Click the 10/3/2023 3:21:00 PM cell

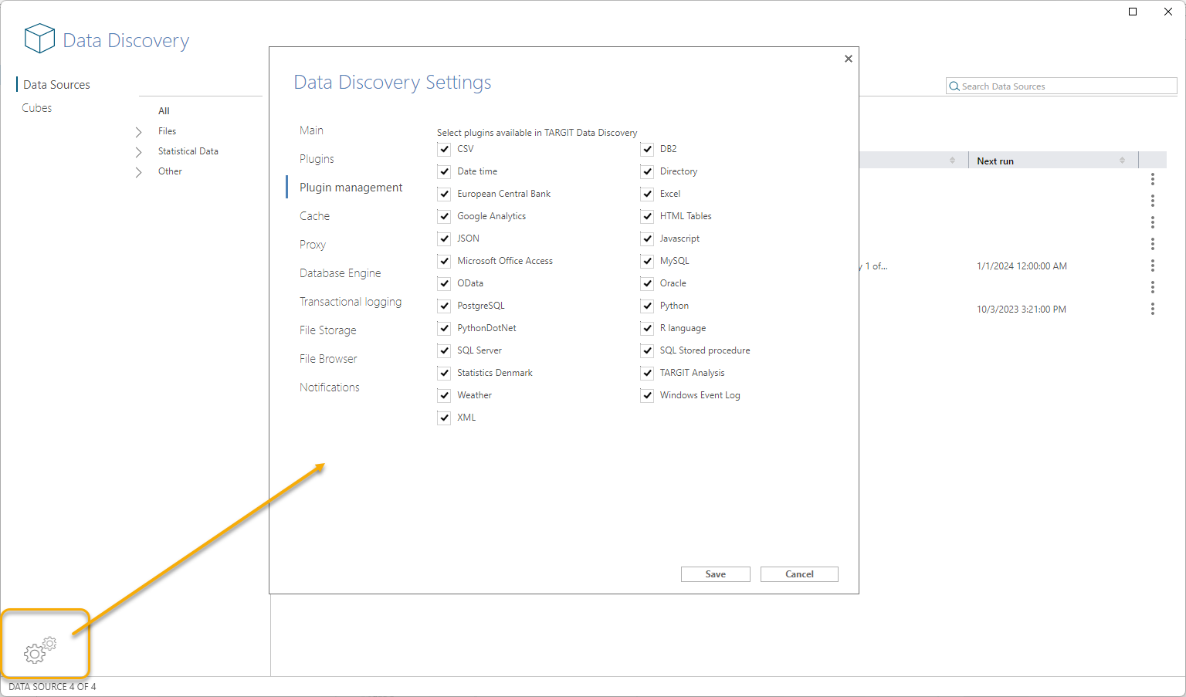point(1022,310)
